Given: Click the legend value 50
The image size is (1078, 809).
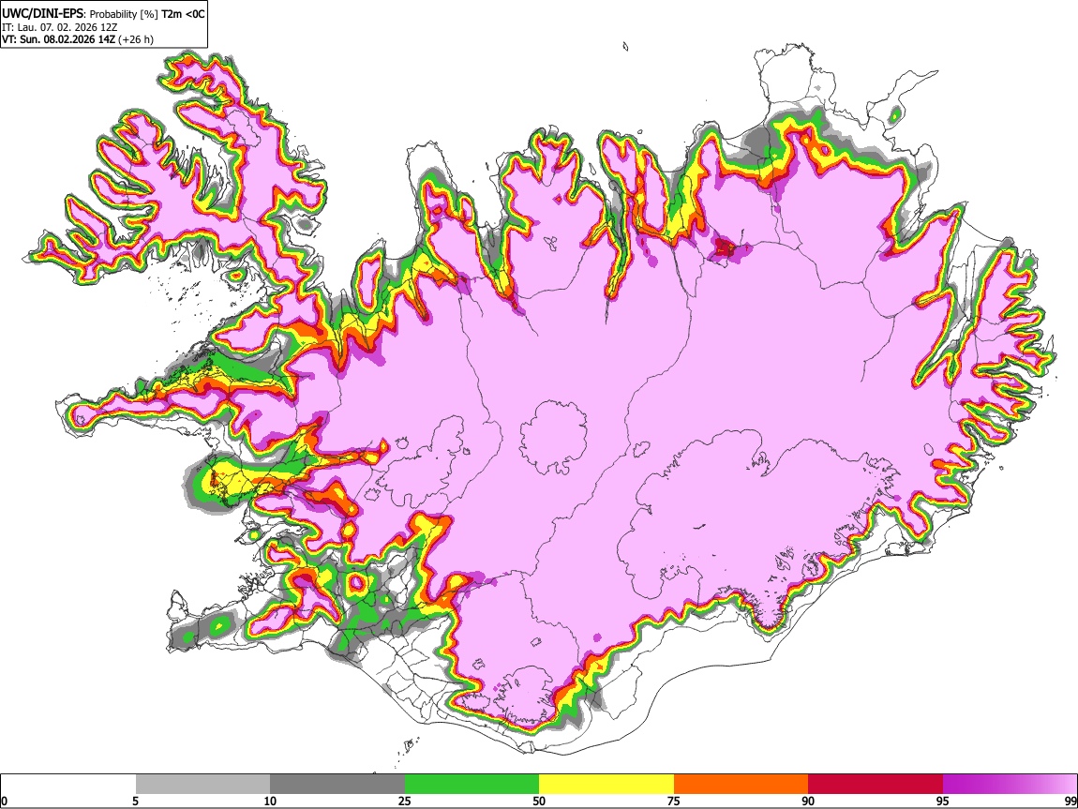Looking at the screenshot, I should 539,802.
